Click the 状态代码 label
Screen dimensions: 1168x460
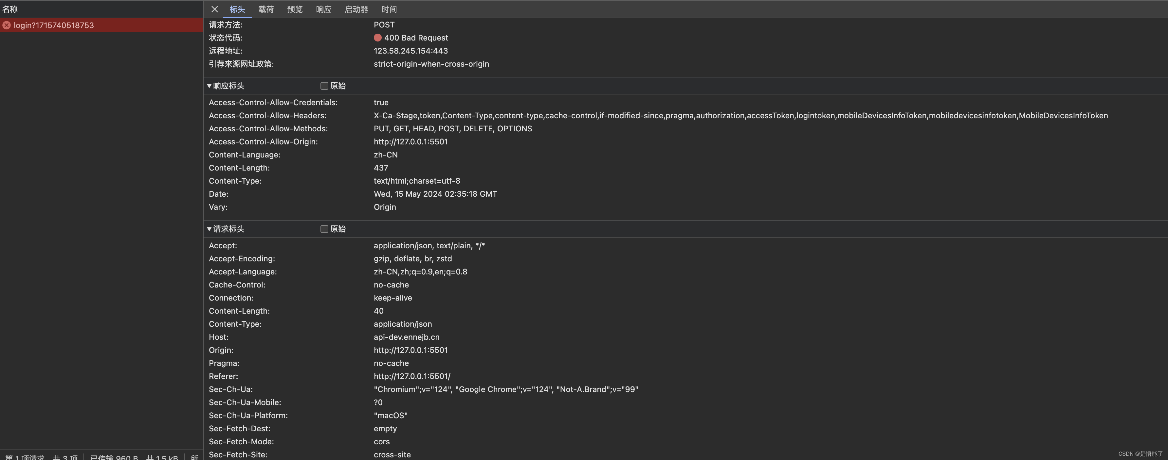tap(225, 38)
